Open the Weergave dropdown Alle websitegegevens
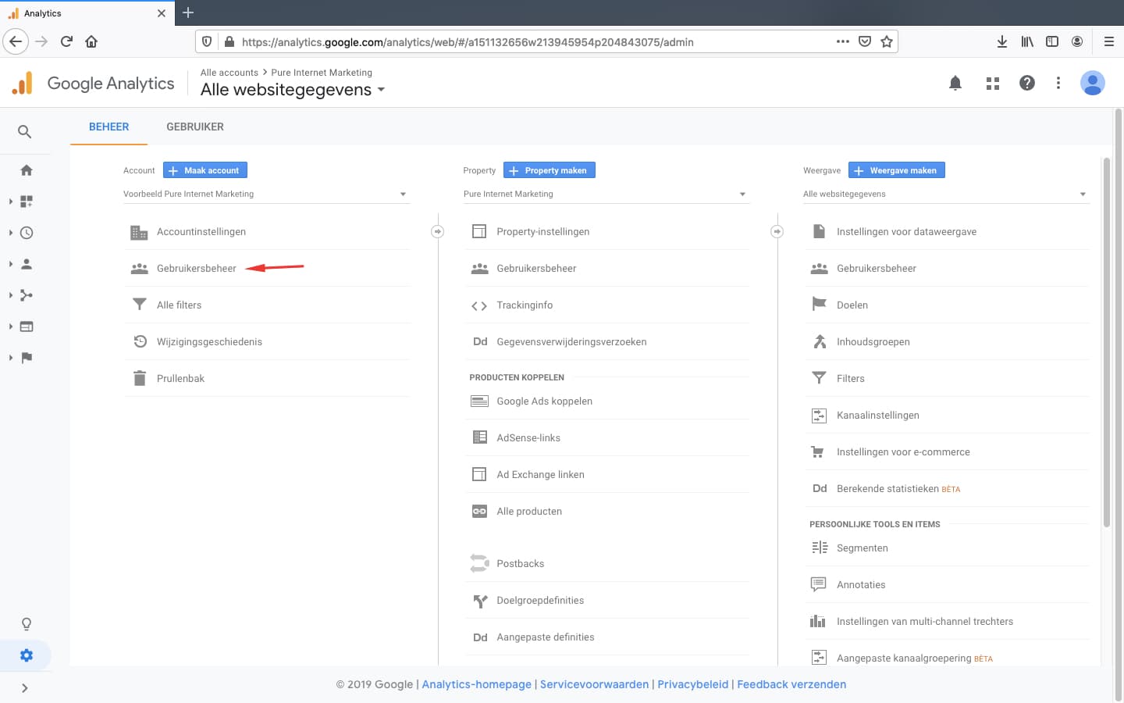The height and width of the screenshot is (703, 1124). click(x=946, y=194)
